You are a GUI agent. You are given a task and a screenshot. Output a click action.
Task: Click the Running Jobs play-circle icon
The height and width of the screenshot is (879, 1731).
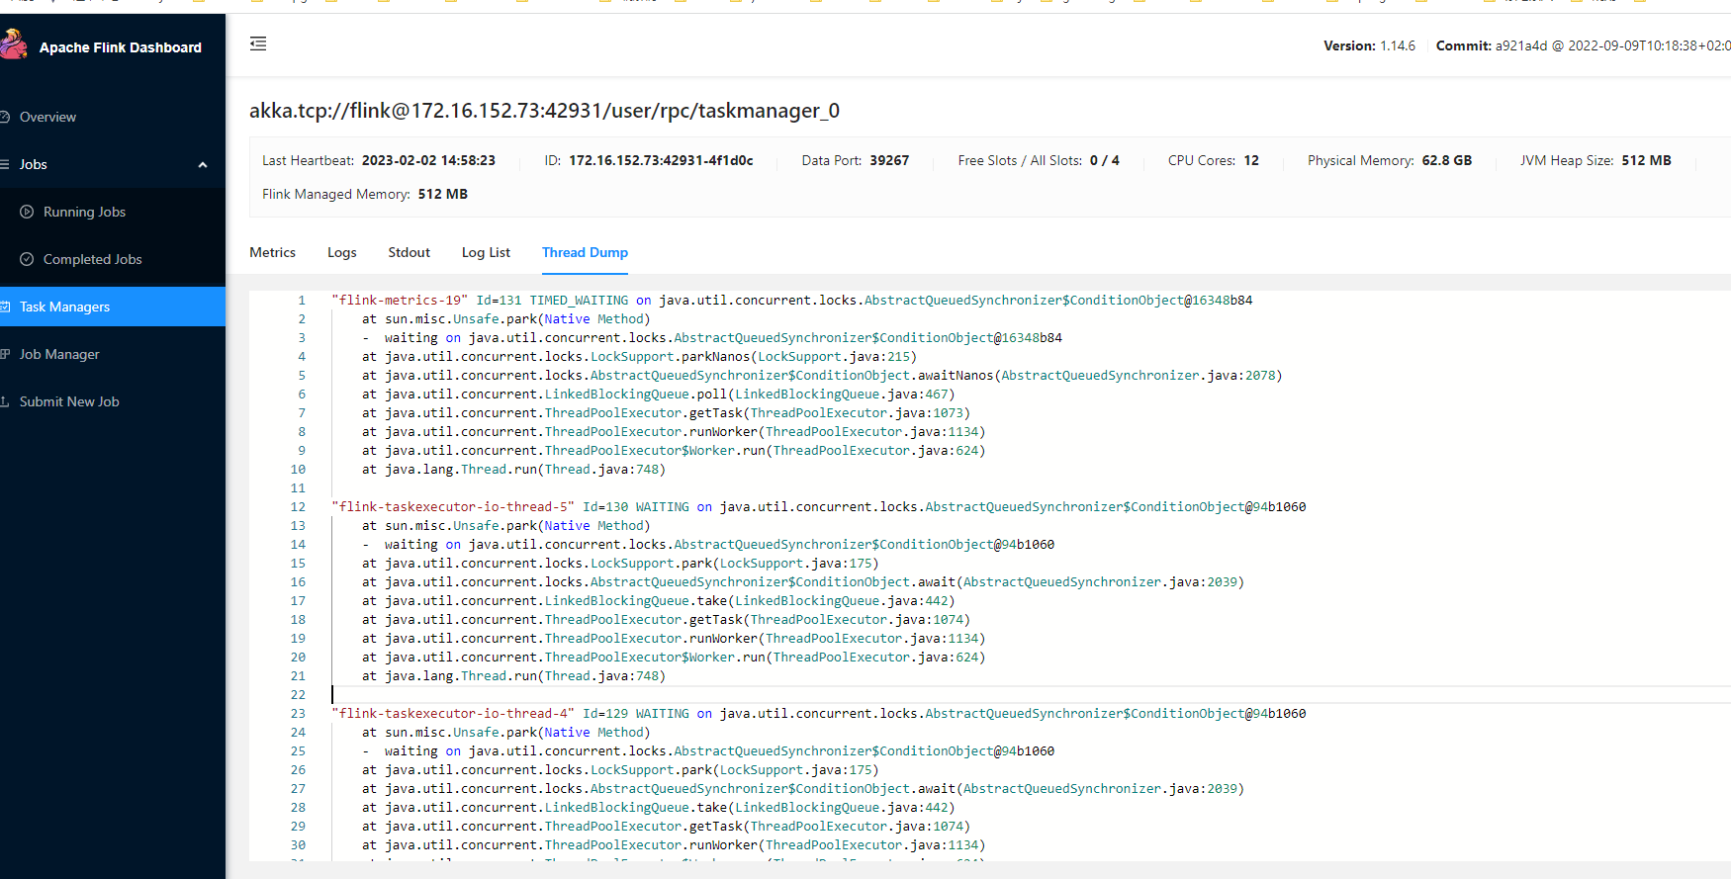pyautogui.click(x=27, y=212)
